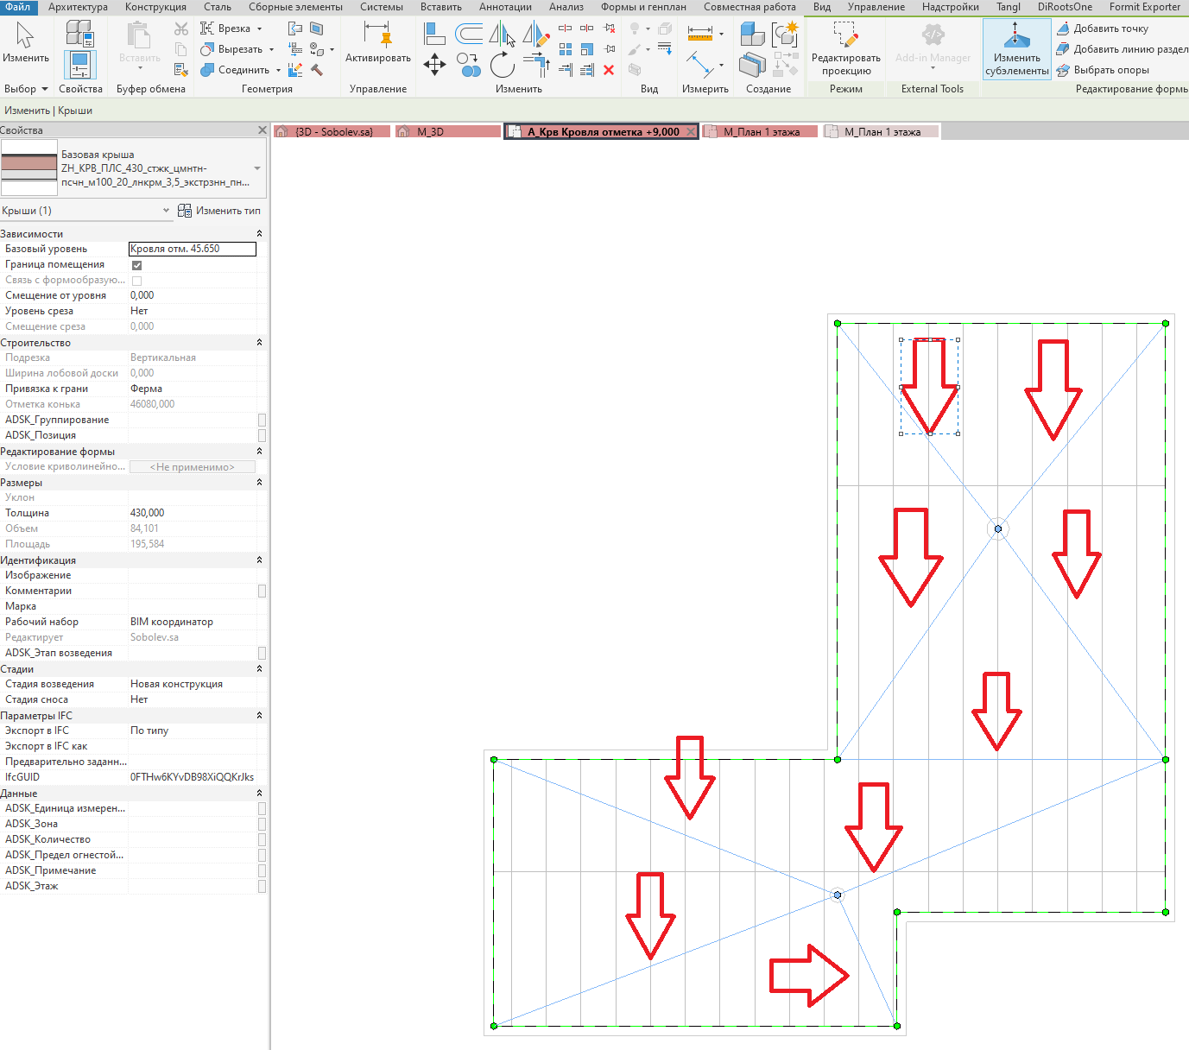
Task: Click the Pin icon
Action: pyautogui.click(x=610, y=49)
